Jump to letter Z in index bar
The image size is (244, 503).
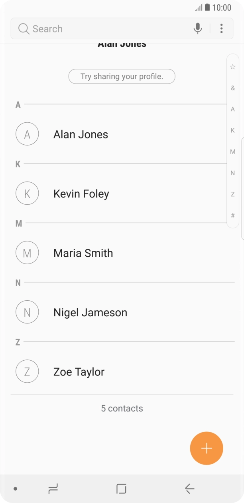pyautogui.click(x=233, y=194)
